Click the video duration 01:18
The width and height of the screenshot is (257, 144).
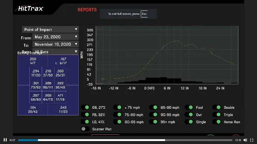click(238, 140)
